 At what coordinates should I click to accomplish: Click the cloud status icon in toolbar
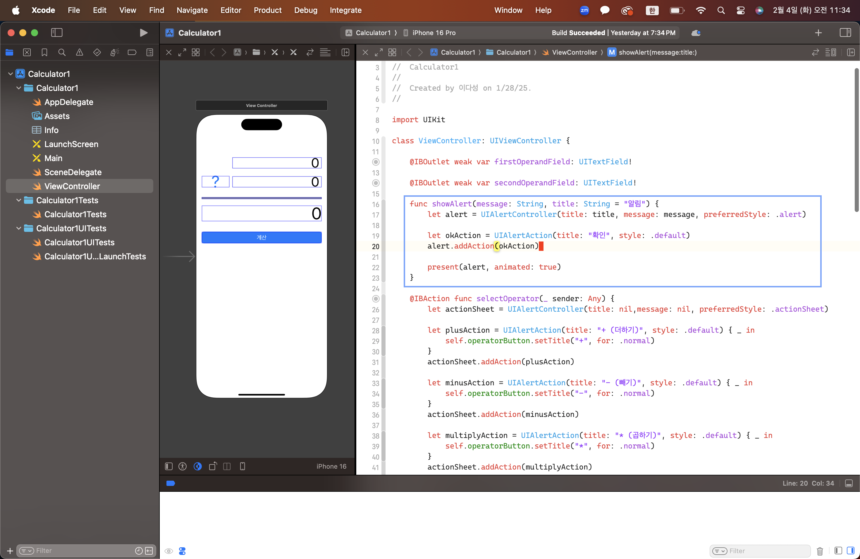696,33
